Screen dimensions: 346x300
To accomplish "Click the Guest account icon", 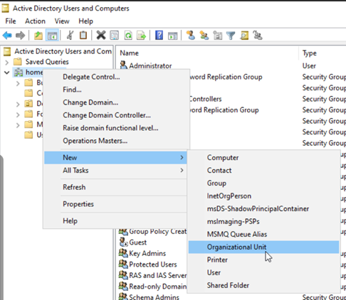I will point(123,242).
